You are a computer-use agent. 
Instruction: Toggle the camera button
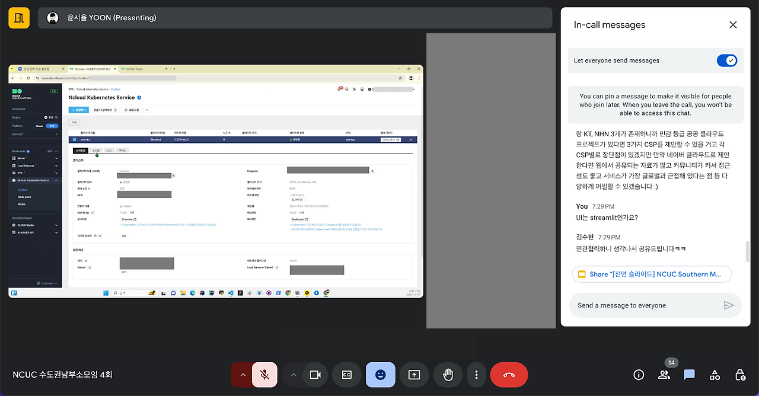coord(315,375)
